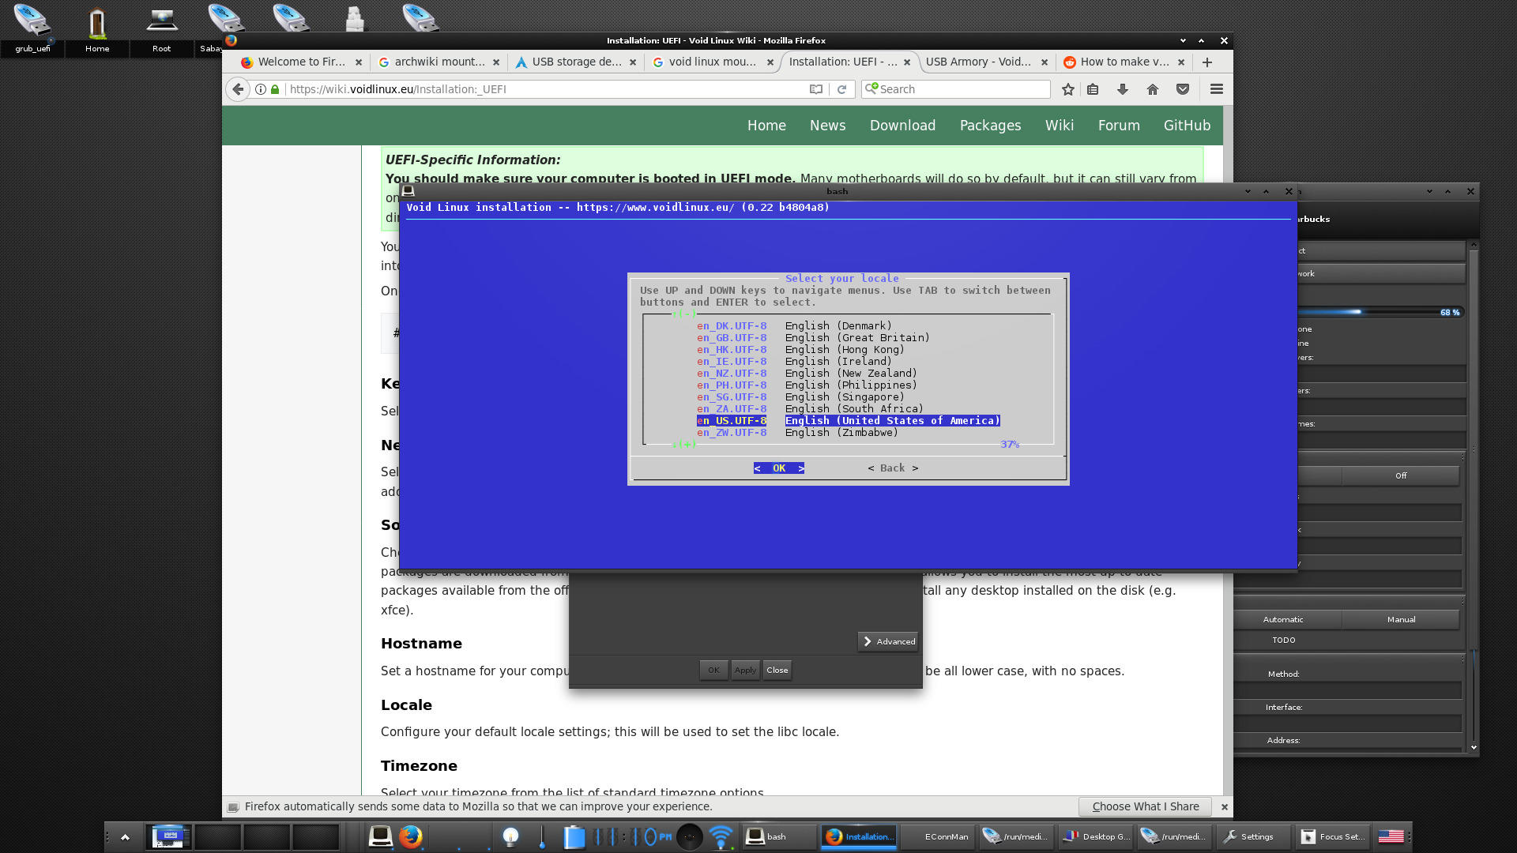
Task: Switch to the 'Welcome to Fir...' tab
Action: tap(301, 62)
